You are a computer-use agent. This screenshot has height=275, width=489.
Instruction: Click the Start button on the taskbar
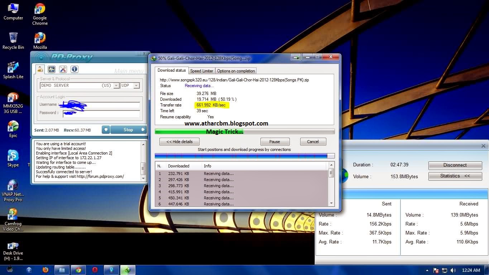[x=10, y=270]
